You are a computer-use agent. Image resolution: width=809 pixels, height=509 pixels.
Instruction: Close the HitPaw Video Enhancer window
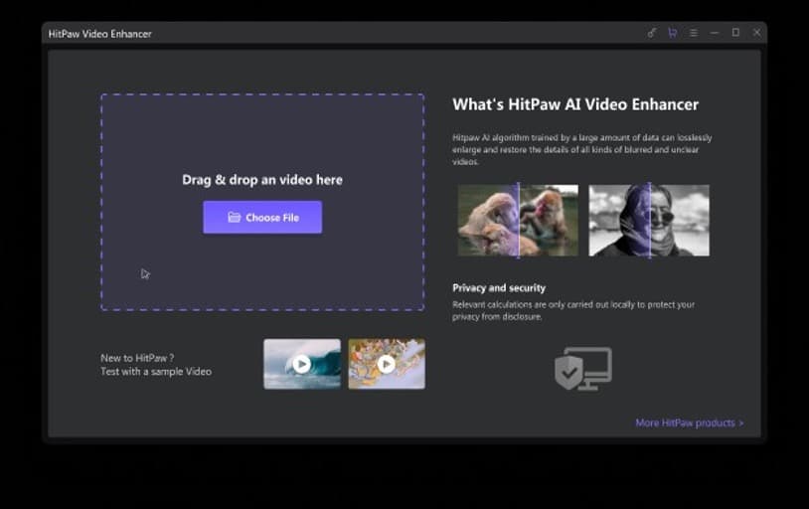tap(756, 33)
